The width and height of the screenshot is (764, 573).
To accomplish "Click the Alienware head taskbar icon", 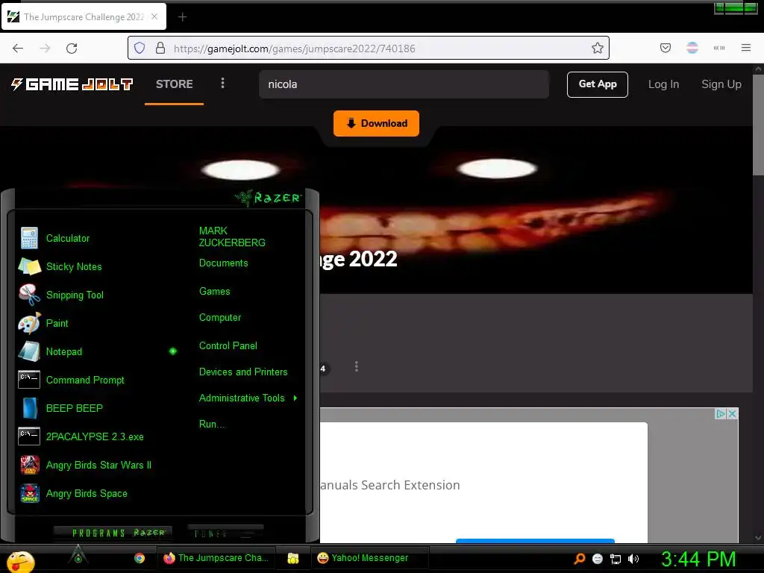I will (x=78, y=555).
